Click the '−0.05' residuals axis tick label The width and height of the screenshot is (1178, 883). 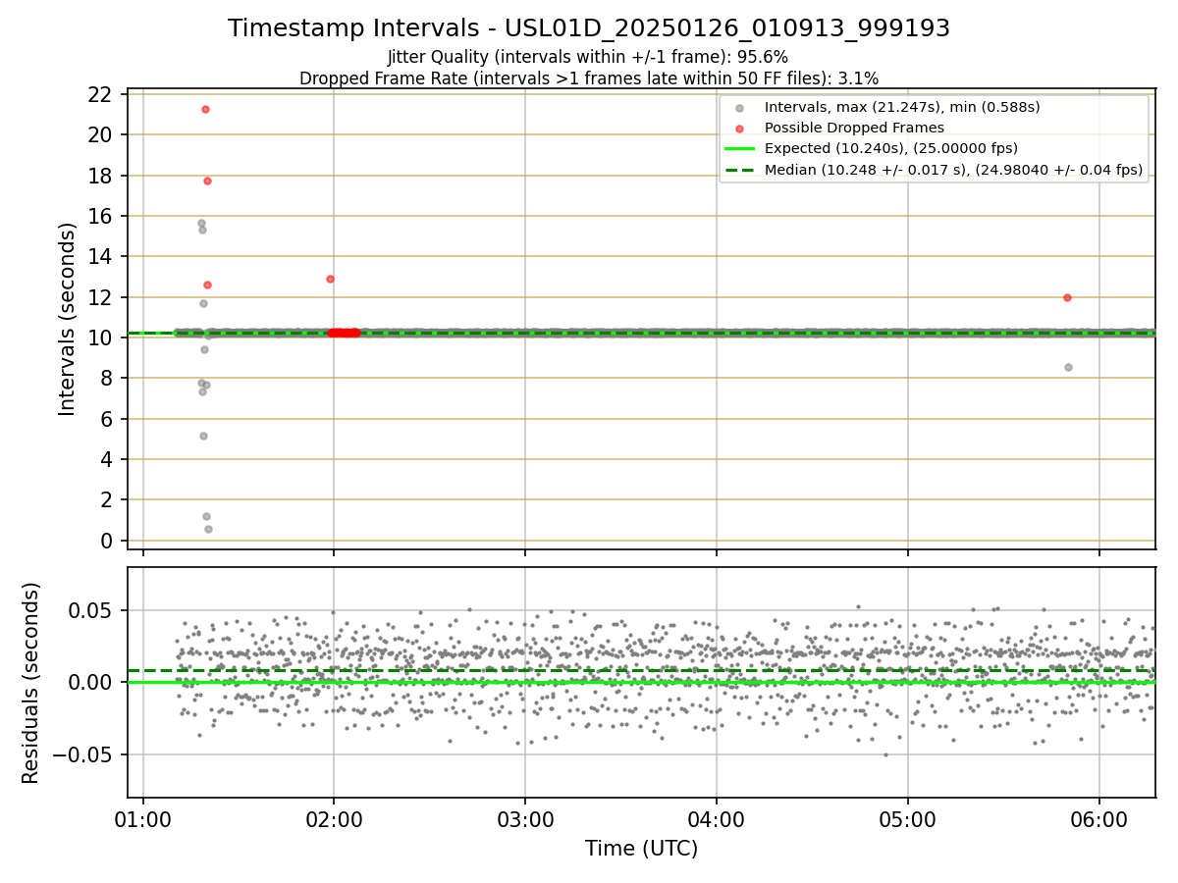81,754
